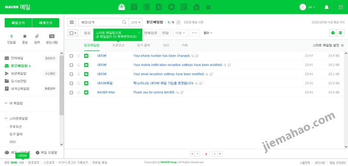Toggle the select-all mail checkbox
This screenshot has height=166, width=348.
click(x=71, y=33)
